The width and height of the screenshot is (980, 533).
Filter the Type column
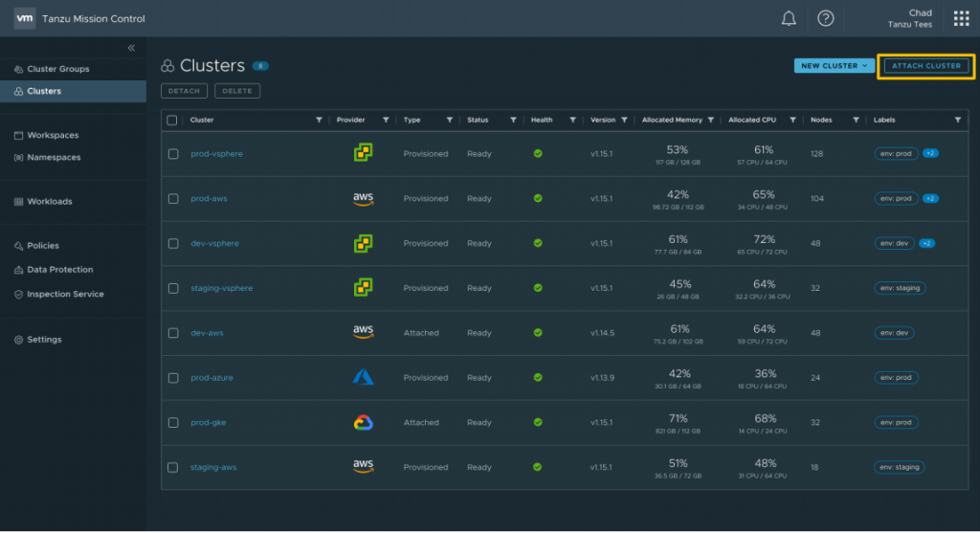pyautogui.click(x=450, y=120)
